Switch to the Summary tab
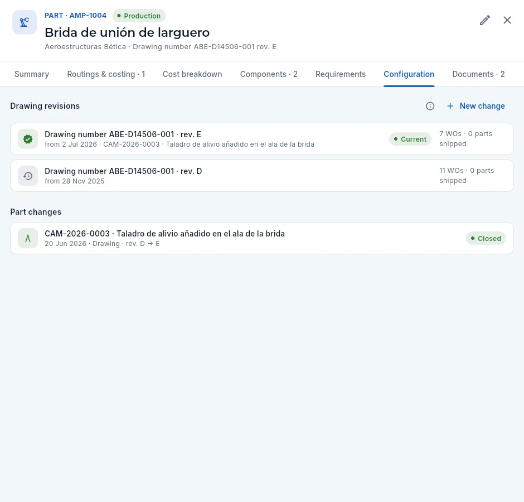Image resolution: width=524 pixels, height=502 pixels. click(32, 74)
